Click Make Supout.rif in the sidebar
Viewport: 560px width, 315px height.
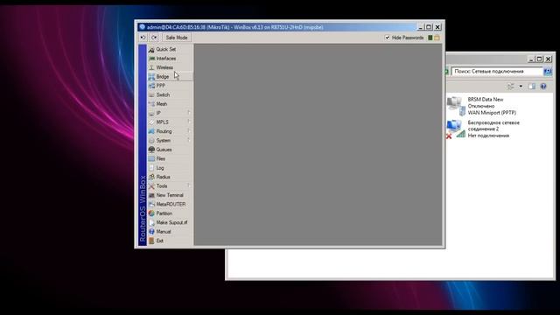point(170,222)
